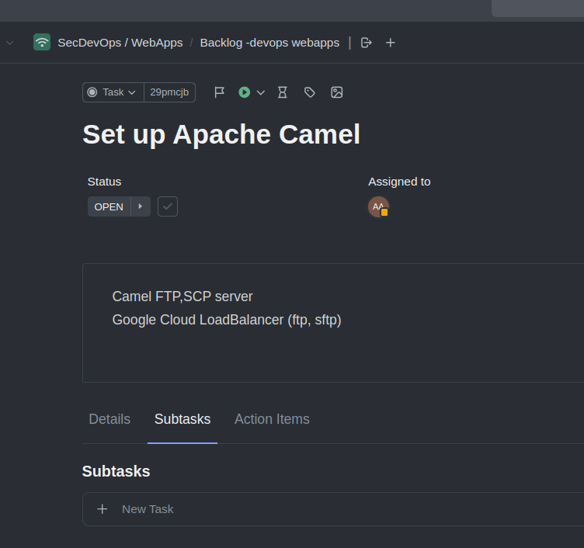Open the time estimate hourglass icon
Viewport: 584px width, 548px height.
283,92
